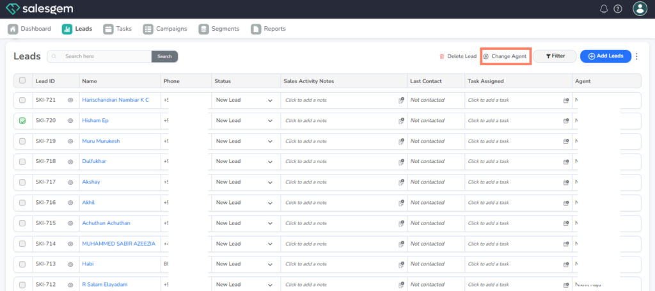This screenshot has width=655, height=291.
Task: Toggle the select-all checkbox in header
Action: [22, 81]
